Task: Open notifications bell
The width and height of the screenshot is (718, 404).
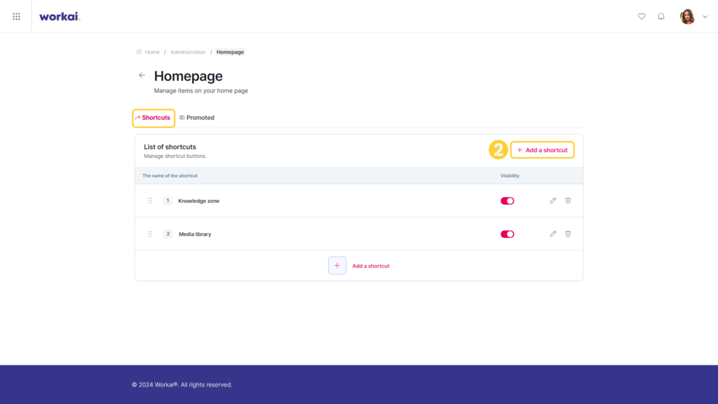Action: (661, 17)
